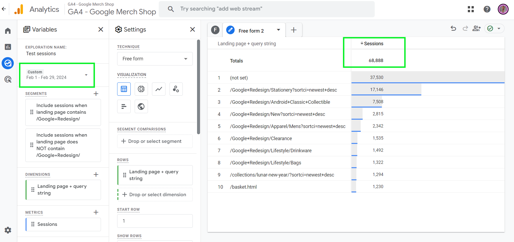Screen dimensions: 514x242
Task: Pick the bar chart visualization
Action: pyautogui.click(x=124, y=106)
